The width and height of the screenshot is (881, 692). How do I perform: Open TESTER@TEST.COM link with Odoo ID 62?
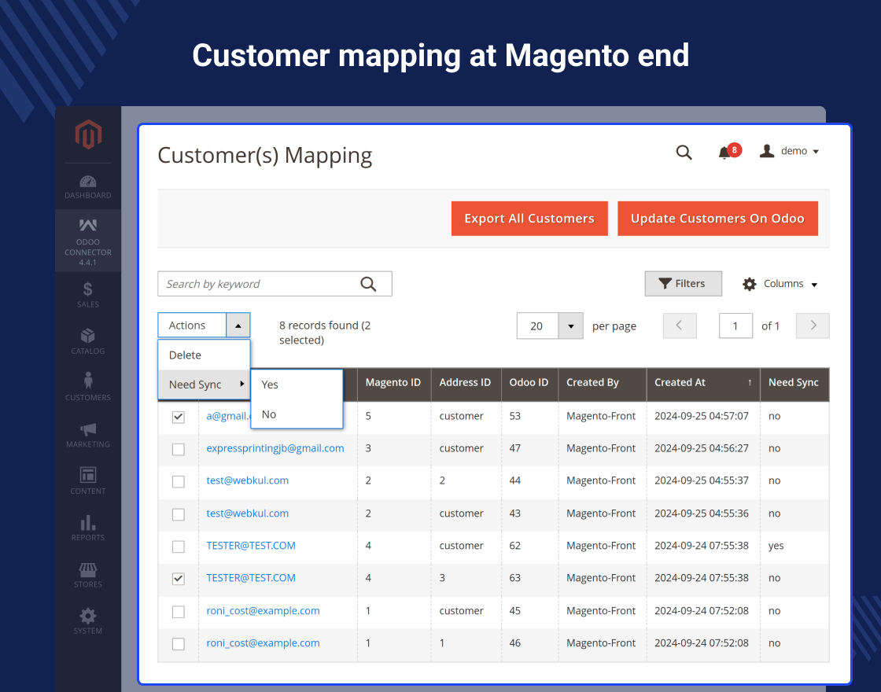tap(251, 546)
